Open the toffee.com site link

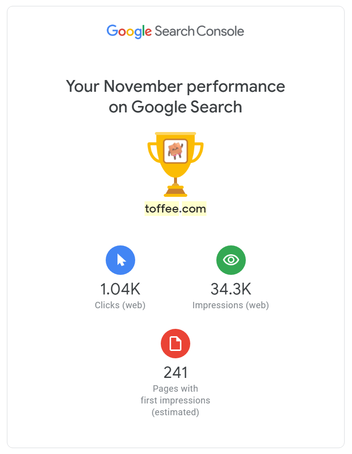point(176,209)
